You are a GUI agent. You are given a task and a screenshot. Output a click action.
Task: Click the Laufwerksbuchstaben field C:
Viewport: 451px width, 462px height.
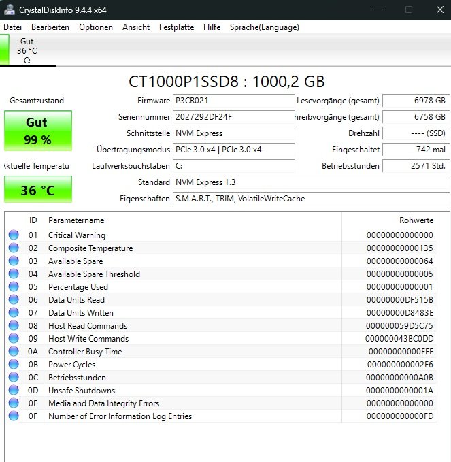click(x=233, y=166)
